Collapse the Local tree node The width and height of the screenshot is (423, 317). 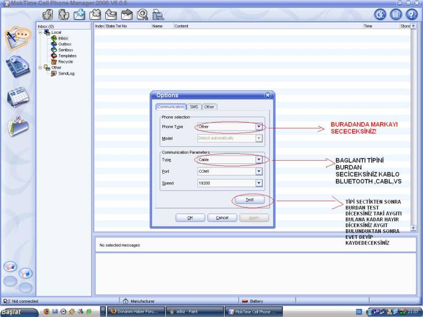point(40,32)
